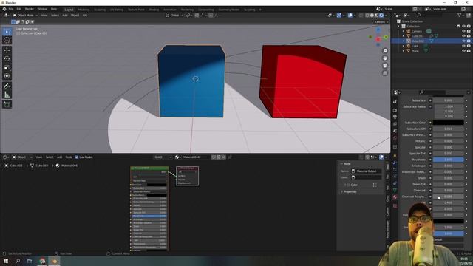The width and height of the screenshot is (473, 266).
Task: Select the Cursor tool in viewport toolbar
Action: (x=7, y=40)
